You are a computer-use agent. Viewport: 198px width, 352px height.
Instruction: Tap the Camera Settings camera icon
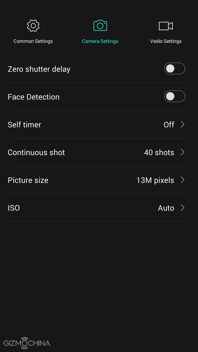[x=100, y=26]
